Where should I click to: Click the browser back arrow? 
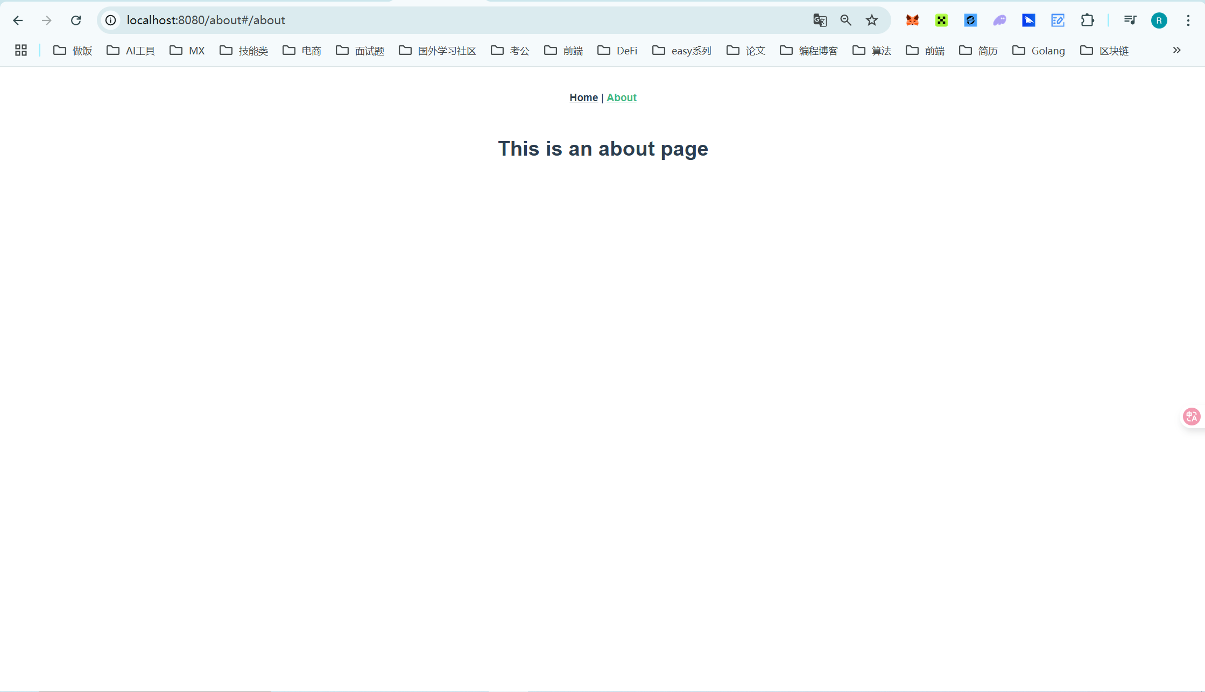[x=18, y=20]
